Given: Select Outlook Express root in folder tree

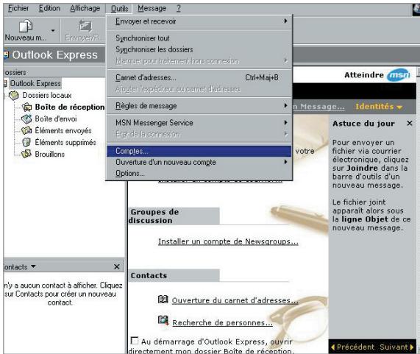Looking at the screenshot, I should pyautogui.click(x=35, y=84).
